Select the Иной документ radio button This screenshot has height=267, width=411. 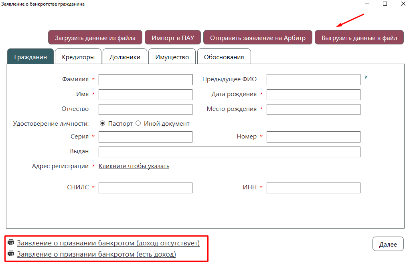pyautogui.click(x=138, y=123)
